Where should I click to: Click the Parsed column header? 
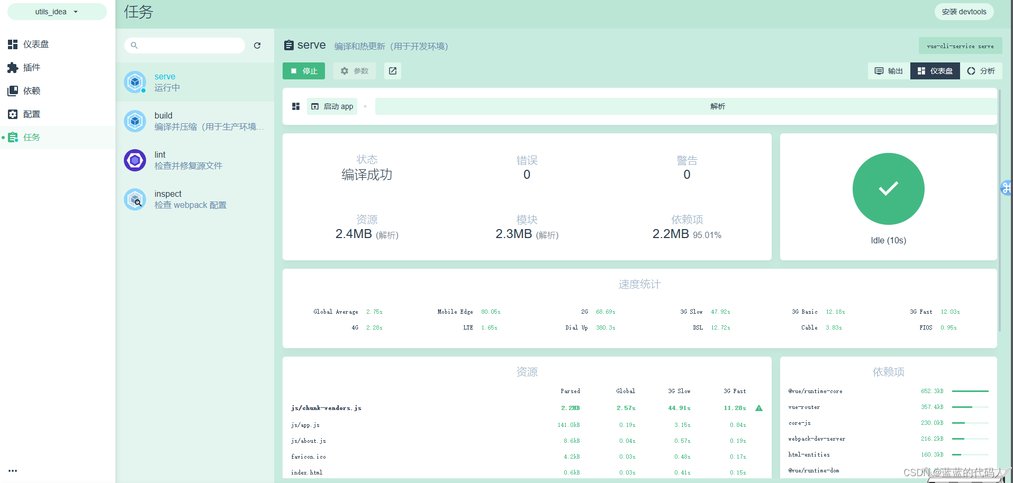click(x=570, y=391)
